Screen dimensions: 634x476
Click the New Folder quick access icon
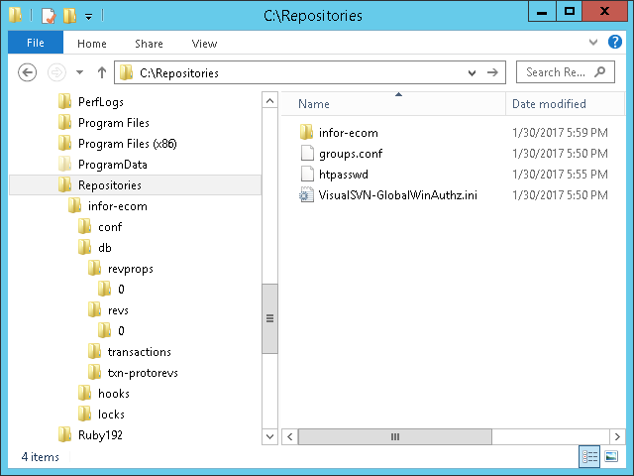(x=68, y=15)
